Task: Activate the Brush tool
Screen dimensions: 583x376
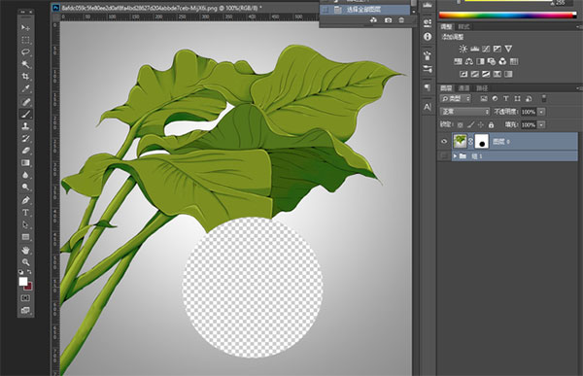Action: 25,114
